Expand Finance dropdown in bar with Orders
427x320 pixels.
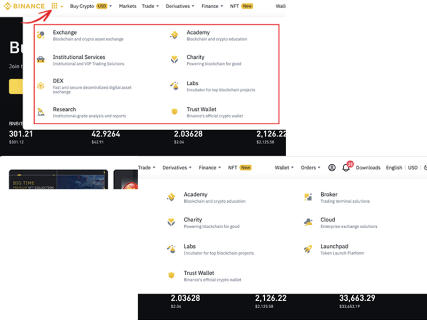[x=210, y=167]
